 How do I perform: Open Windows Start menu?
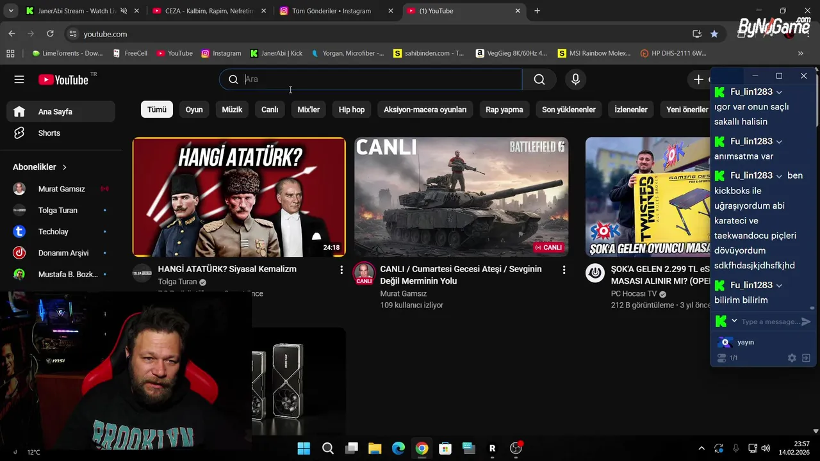pyautogui.click(x=304, y=448)
